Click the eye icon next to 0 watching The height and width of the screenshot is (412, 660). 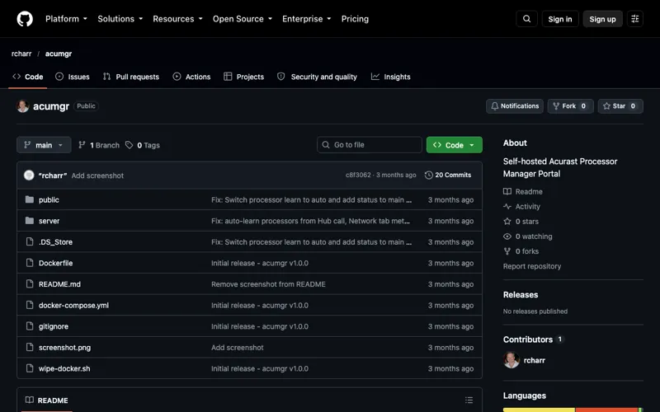(507, 236)
